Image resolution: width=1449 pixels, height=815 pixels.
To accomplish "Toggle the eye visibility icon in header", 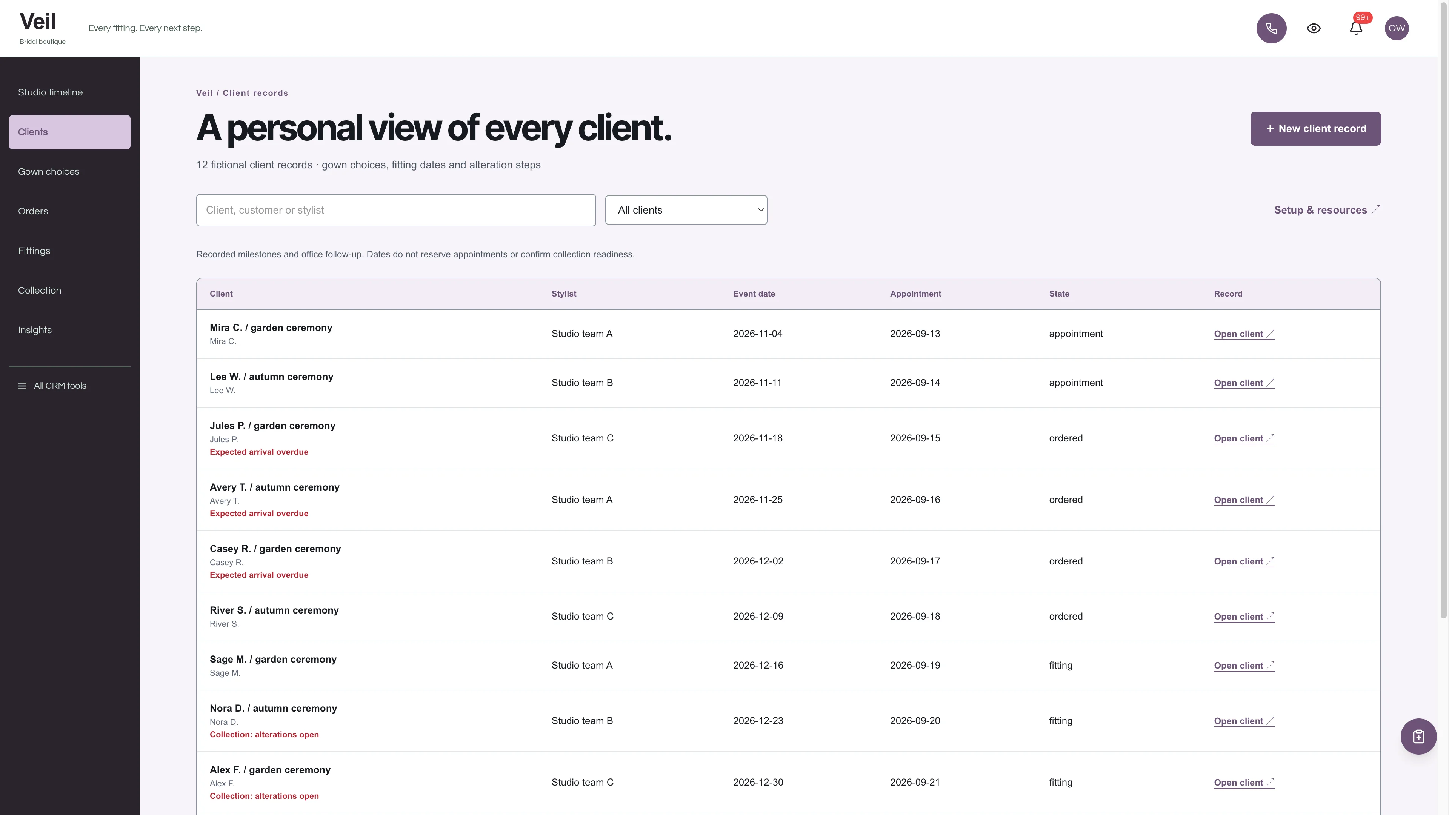I will 1314,28.
